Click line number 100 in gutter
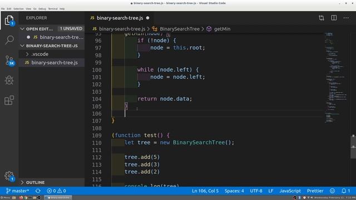 click(x=97, y=70)
